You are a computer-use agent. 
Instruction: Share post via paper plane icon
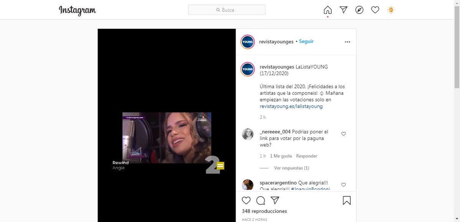point(275,200)
